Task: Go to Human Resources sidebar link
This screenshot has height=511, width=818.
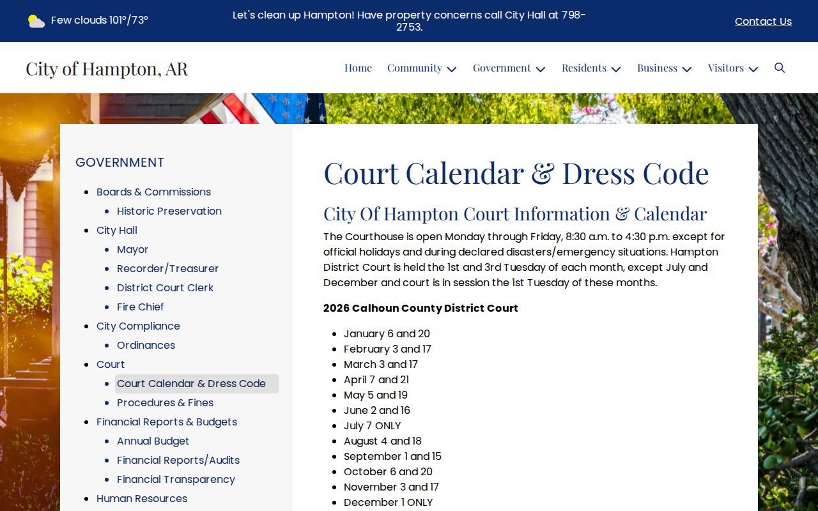Action: coord(142,498)
